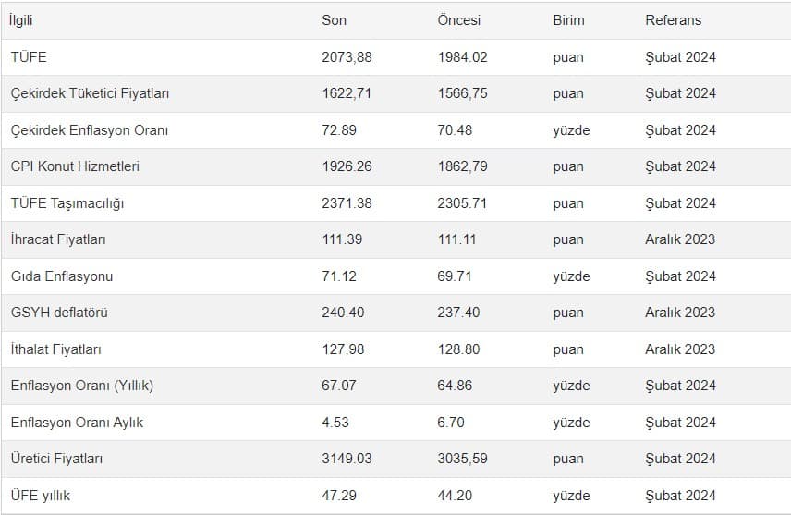791x515 pixels.
Task: Open İhracat Fiyatları indicator
Action: (x=58, y=239)
